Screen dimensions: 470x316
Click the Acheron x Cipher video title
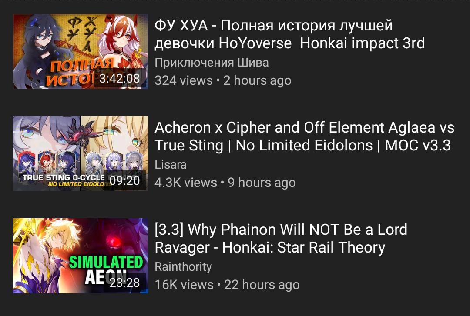[x=305, y=136]
